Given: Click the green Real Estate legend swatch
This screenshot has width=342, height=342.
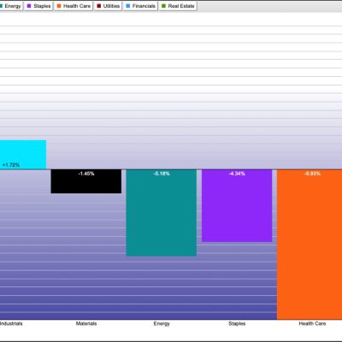Looking at the screenshot, I should point(163,6).
